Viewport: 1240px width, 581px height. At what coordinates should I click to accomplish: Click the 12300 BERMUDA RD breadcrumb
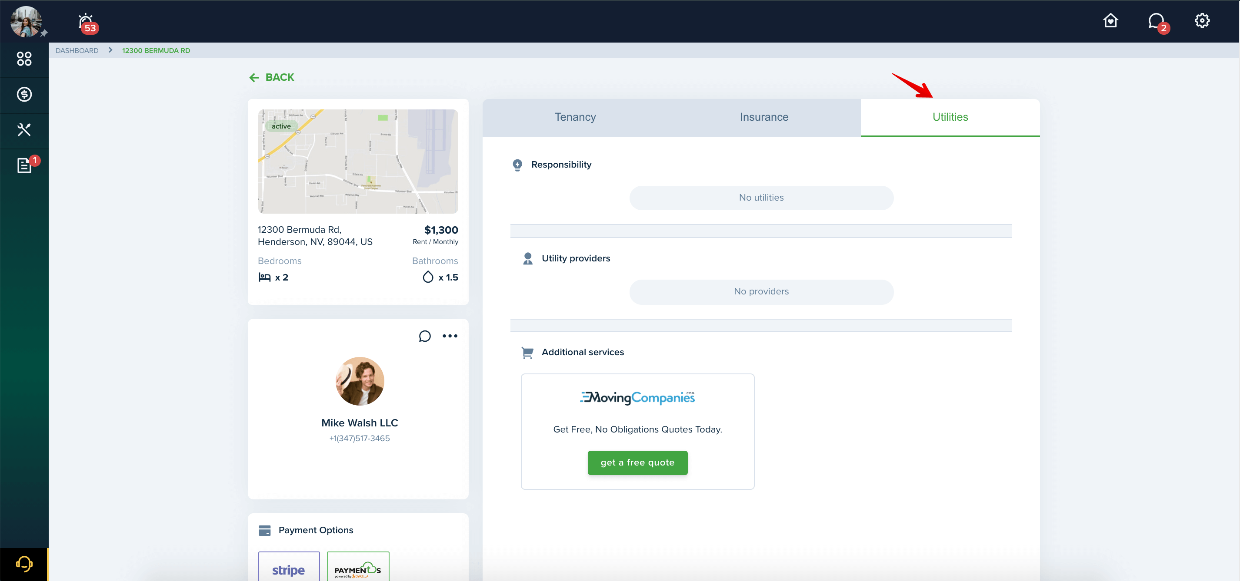coord(156,50)
